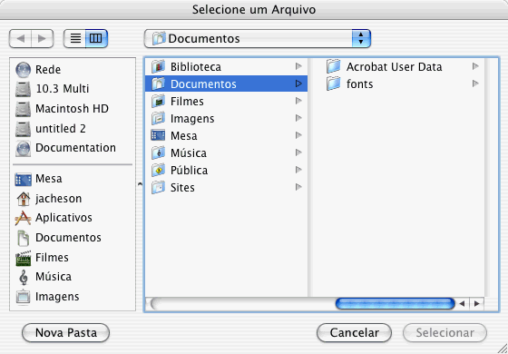
Task: Open the jacheson home folder icon
Action: pos(23,199)
